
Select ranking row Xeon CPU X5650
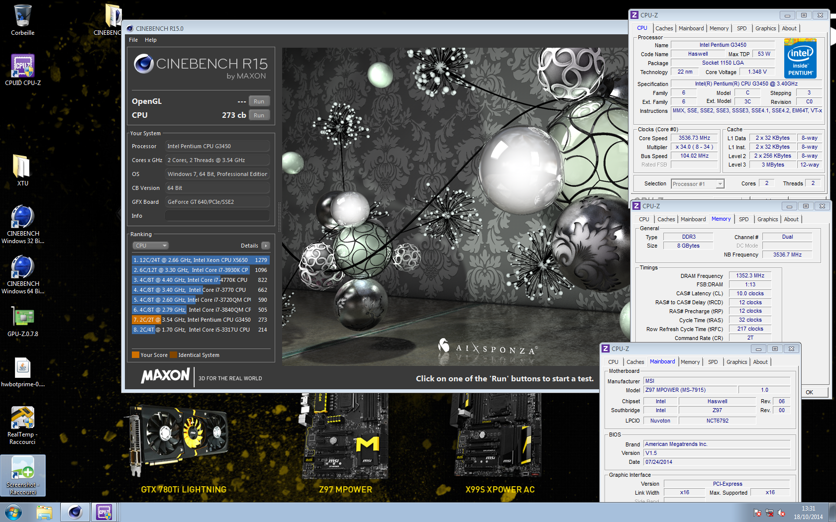tap(201, 260)
